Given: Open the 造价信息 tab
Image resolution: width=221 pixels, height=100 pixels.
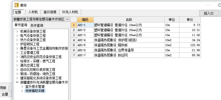Looking at the screenshot, I should click(50, 12).
